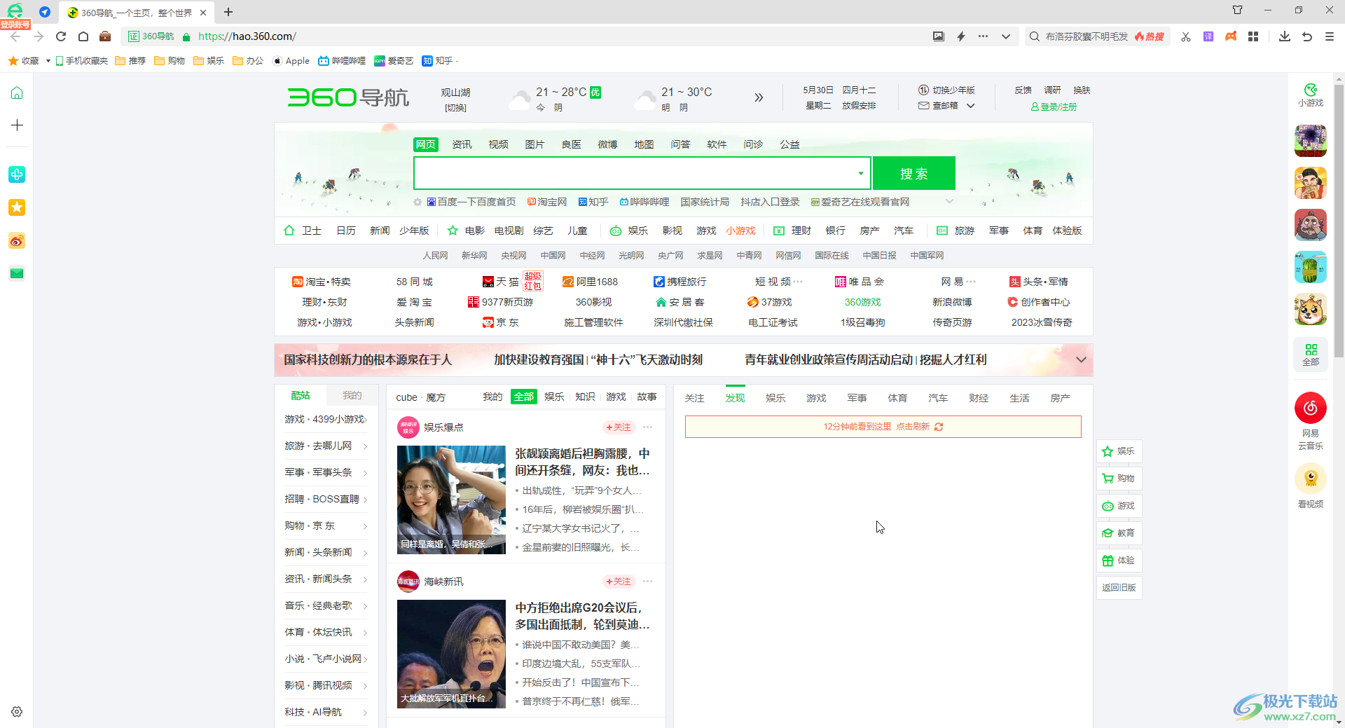
Task: Open the browser main menu hamburger icon
Action: pyautogui.click(x=1330, y=36)
